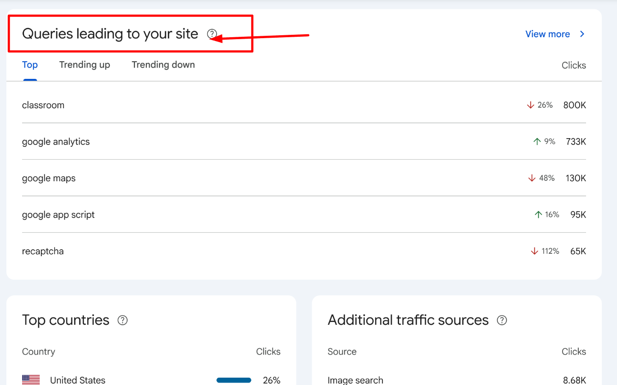Click the United States clicks progress bar
The height and width of the screenshot is (385, 617).
pos(234,380)
